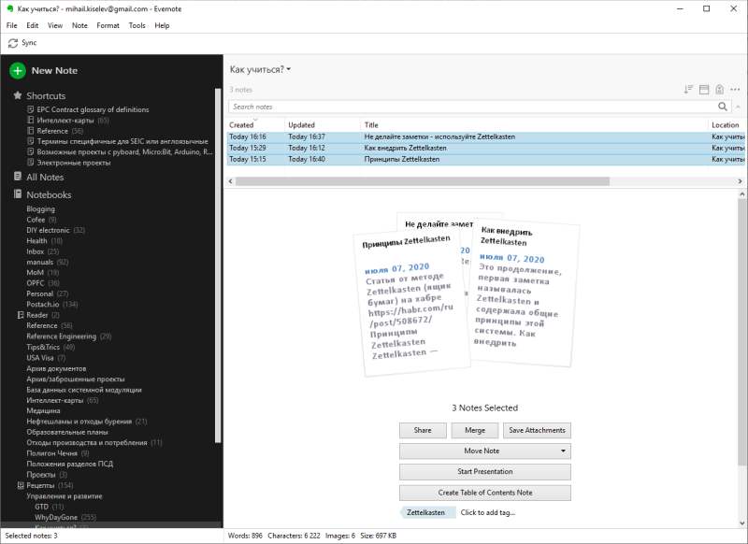Open the Cofee notebook

pos(36,220)
